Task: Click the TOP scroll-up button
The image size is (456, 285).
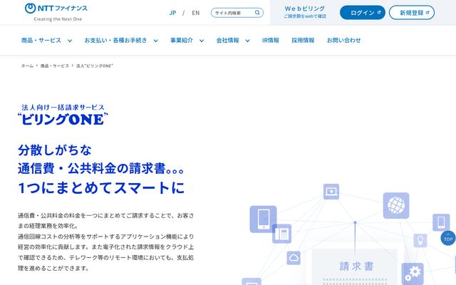Action: pos(448,238)
